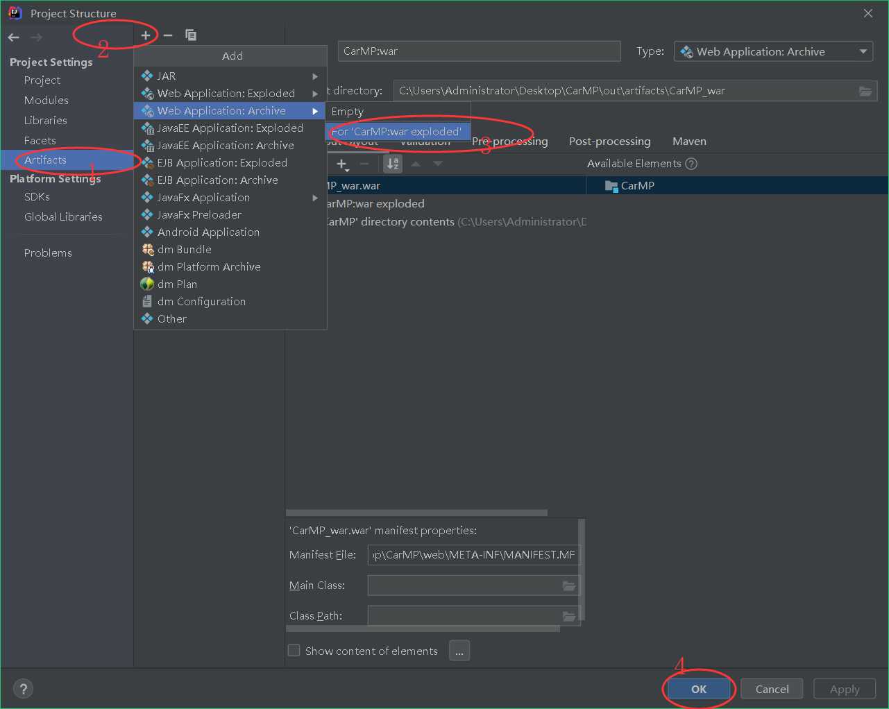Toggle Show content of elements checkbox
889x709 pixels.
pyautogui.click(x=294, y=651)
